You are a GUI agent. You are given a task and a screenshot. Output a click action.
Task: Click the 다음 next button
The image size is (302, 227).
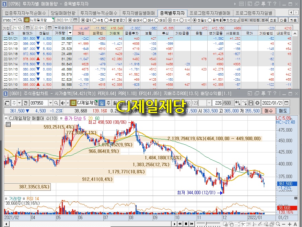283,20
